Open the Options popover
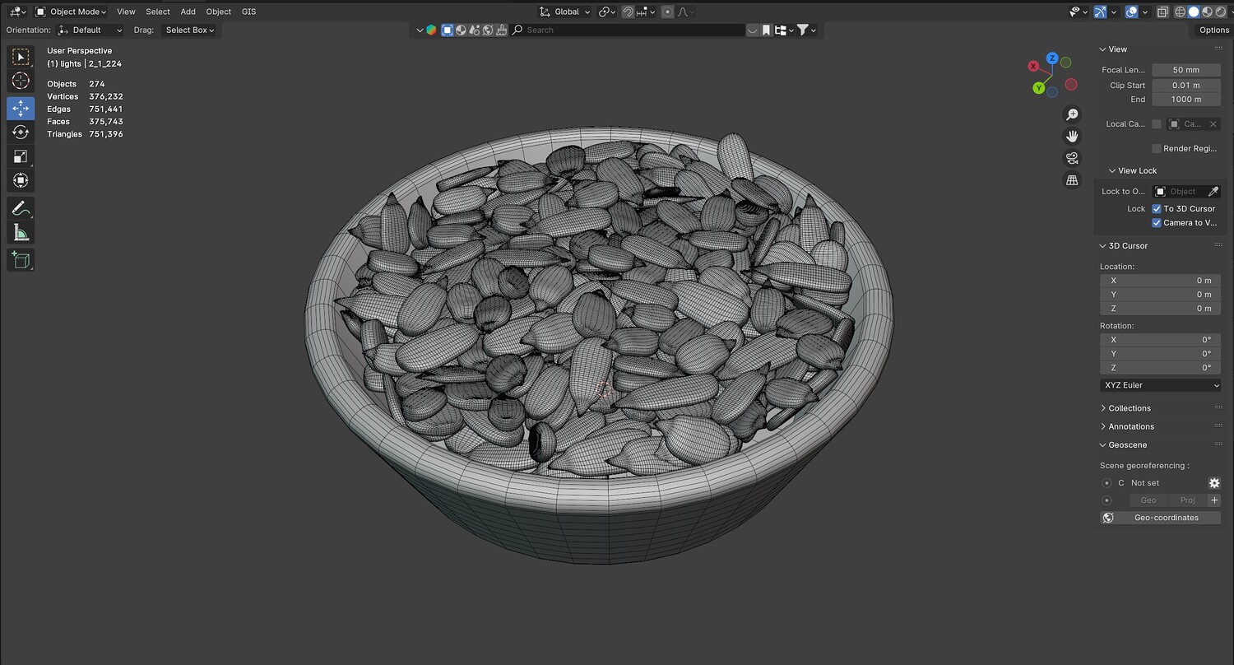 click(x=1213, y=30)
